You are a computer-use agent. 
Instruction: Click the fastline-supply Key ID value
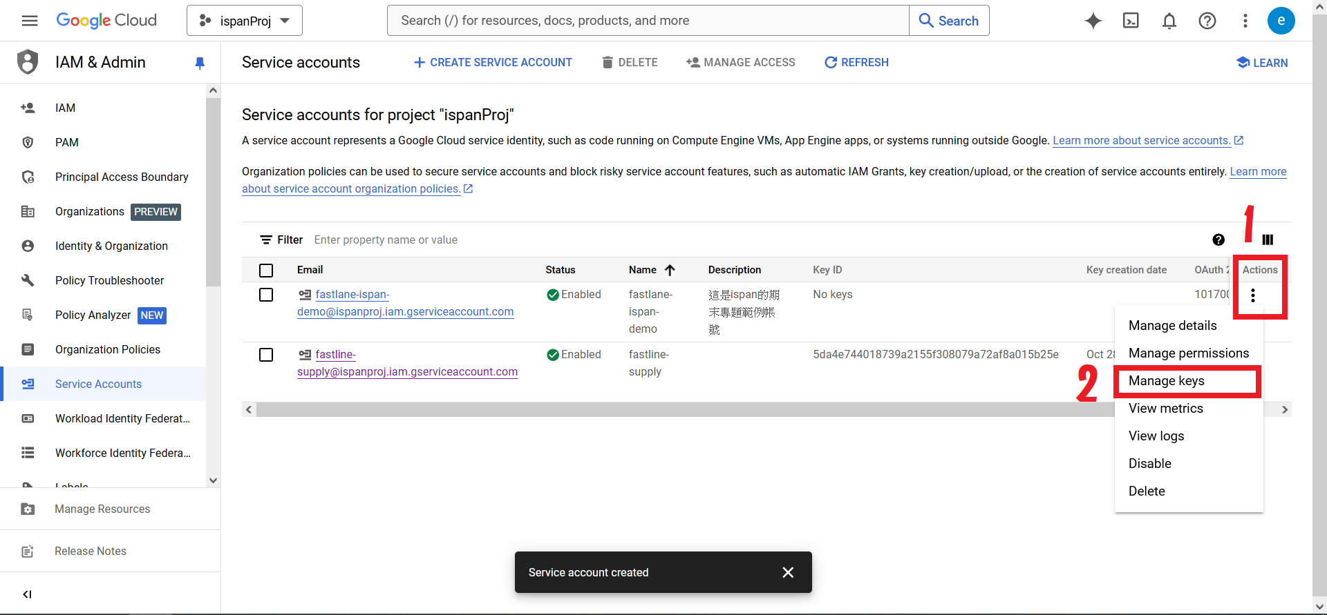click(936, 354)
